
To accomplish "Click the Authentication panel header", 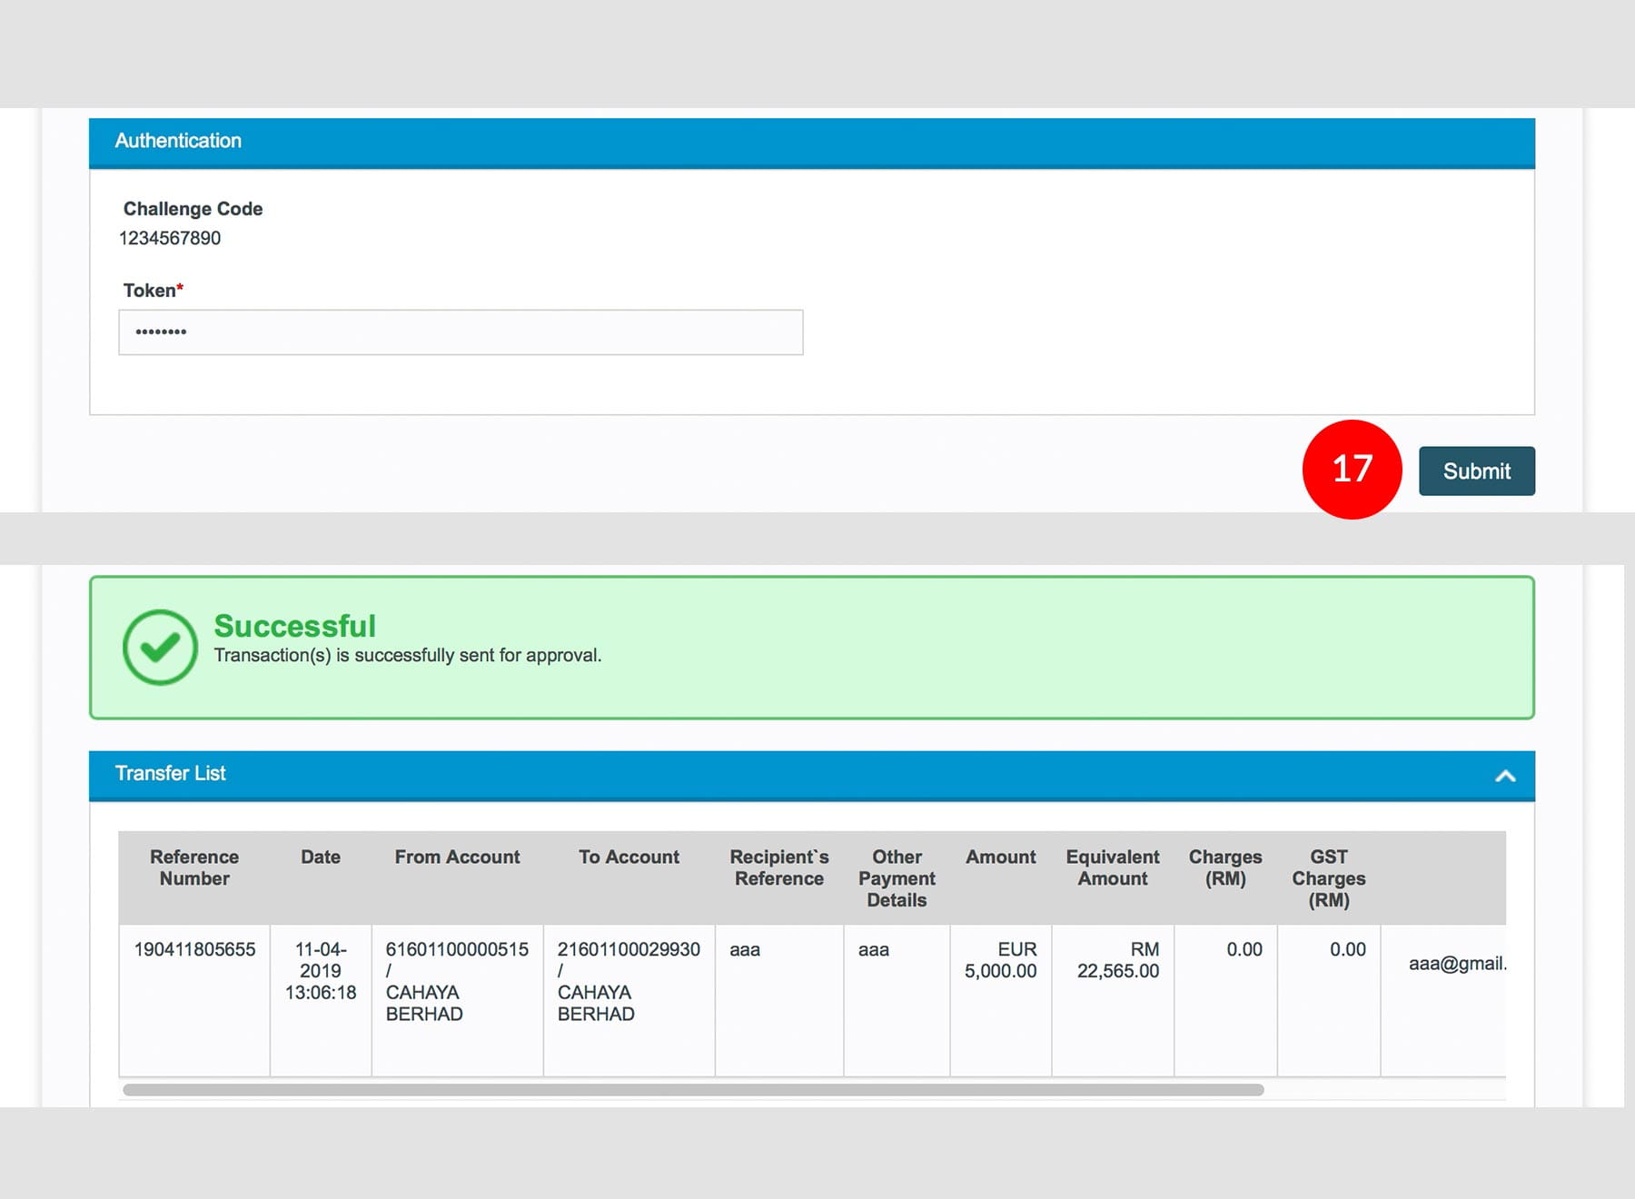I will coord(811,142).
